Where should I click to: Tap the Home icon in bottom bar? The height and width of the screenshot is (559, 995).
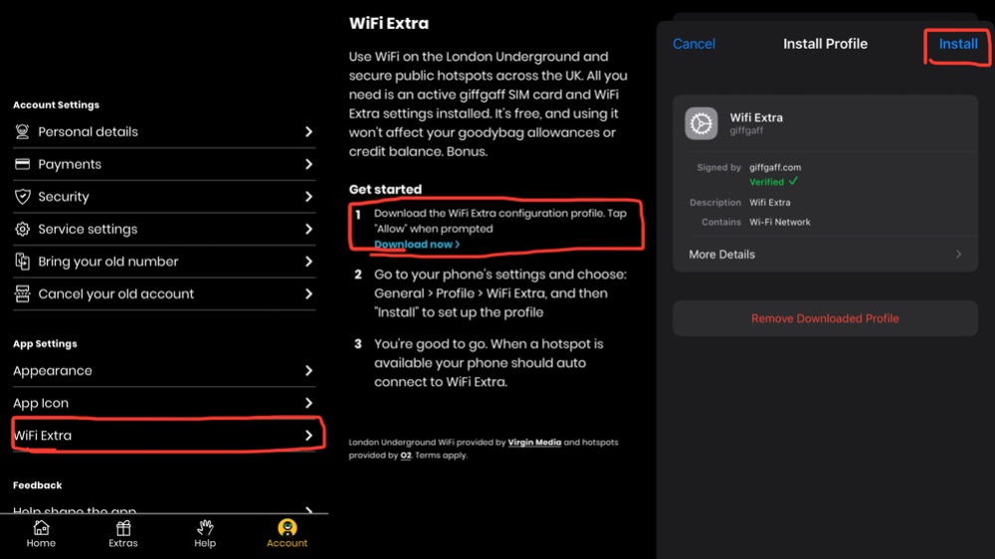[x=41, y=527]
